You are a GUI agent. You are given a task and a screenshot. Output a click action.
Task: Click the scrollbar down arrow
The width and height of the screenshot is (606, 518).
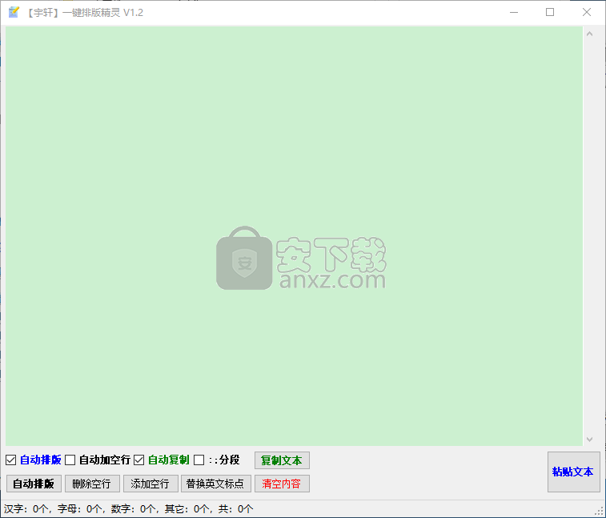tap(589, 440)
